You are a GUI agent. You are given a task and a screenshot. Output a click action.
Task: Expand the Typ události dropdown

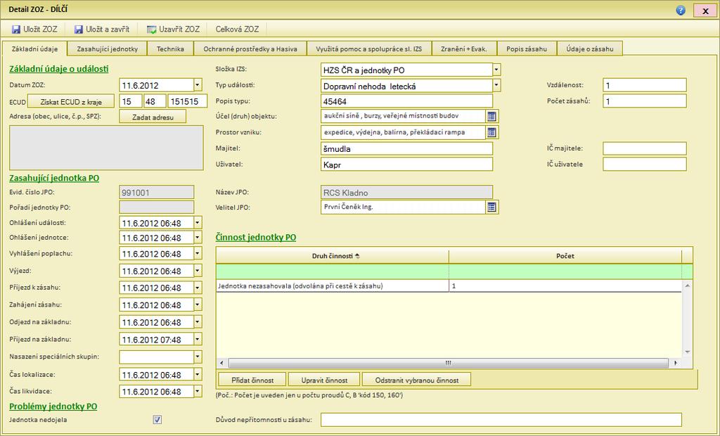tap(496, 86)
